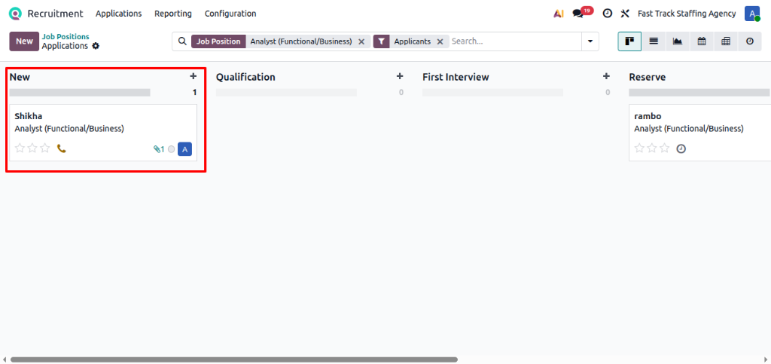The height and width of the screenshot is (364, 771).
Task: Click the horizontal scrollbar at the bottom
Action: pos(233,359)
